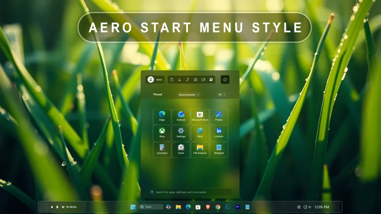Open Microsoft Store from the taskbar
The width and height of the screenshot is (381, 214).
coord(198,207)
